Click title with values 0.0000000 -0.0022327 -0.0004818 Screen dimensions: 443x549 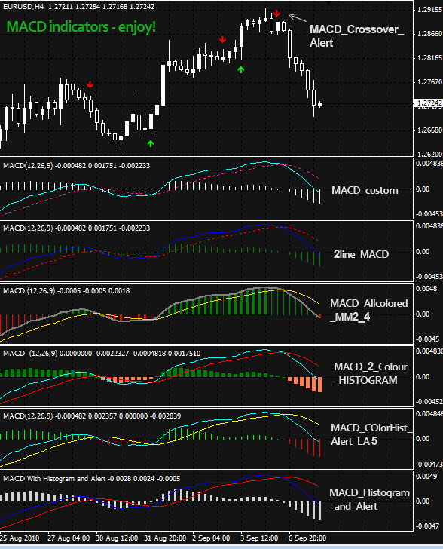[102, 354]
